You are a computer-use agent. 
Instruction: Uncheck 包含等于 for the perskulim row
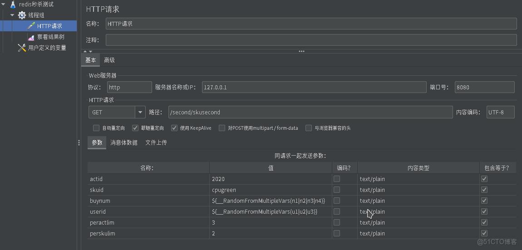tap(484, 233)
